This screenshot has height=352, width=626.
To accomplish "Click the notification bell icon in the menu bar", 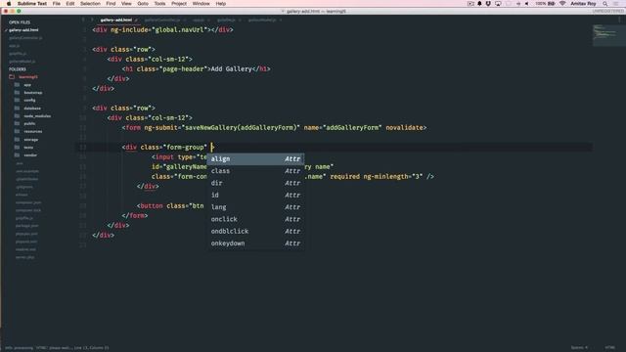I will click(x=479, y=4).
